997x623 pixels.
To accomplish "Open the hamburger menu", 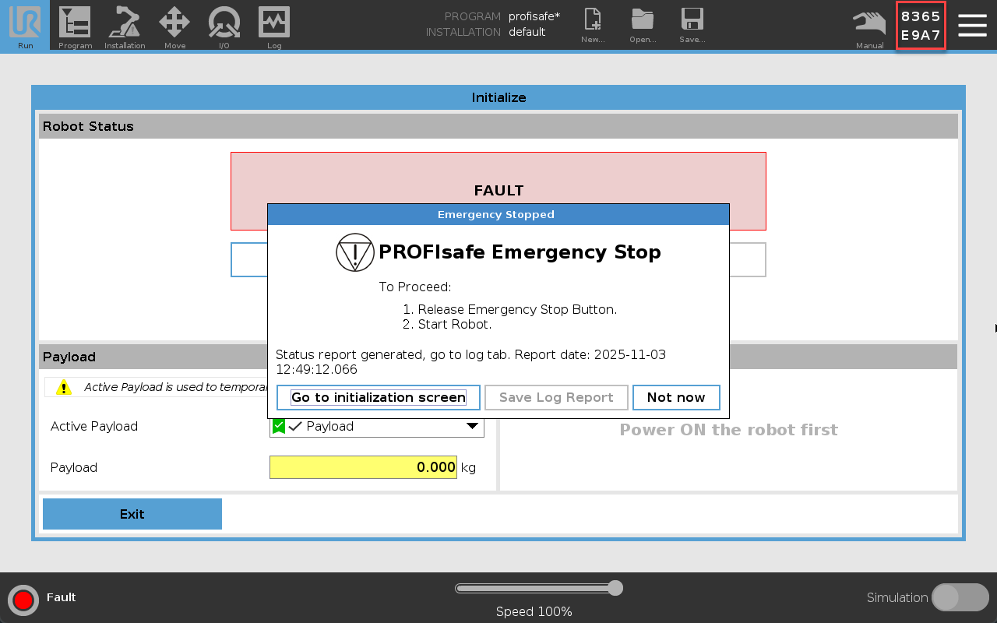I will [x=972, y=25].
